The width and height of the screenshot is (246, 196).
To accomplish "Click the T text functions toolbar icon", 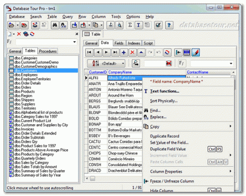I will 139,25.
